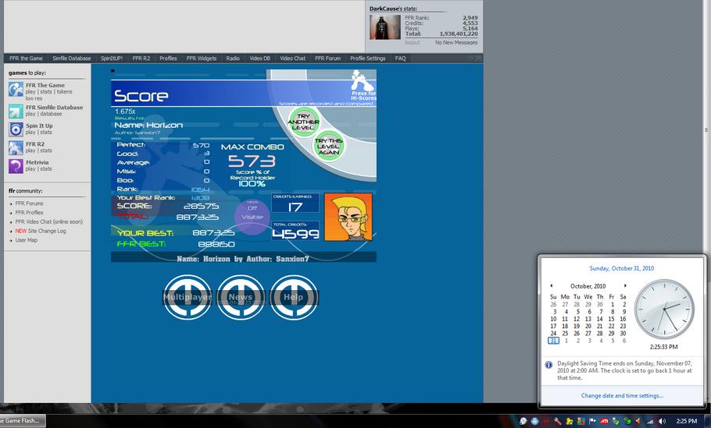The width and height of the screenshot is (711, 428).
Task: Click the blonde character avatar thumbnail
Action: [x=348, y=217]
